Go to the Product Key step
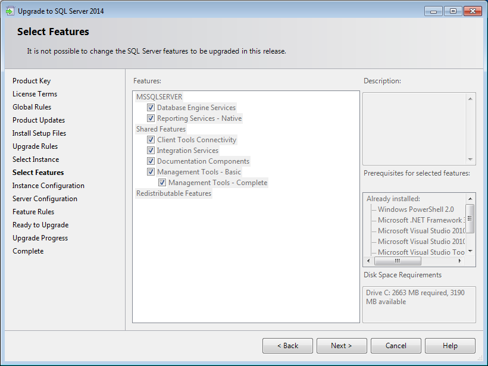The image size is (488, 366). pos(32,81)
